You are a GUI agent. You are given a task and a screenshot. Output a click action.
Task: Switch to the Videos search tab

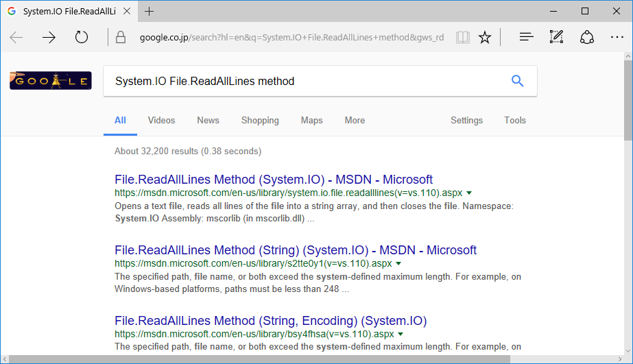pos(161,120)
